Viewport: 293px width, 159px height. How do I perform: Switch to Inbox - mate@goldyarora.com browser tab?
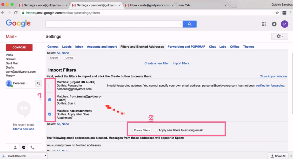point(150,5)
